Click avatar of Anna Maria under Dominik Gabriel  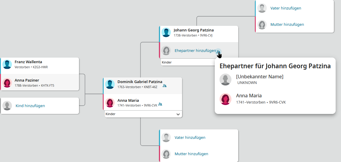[x=110, y=103]
